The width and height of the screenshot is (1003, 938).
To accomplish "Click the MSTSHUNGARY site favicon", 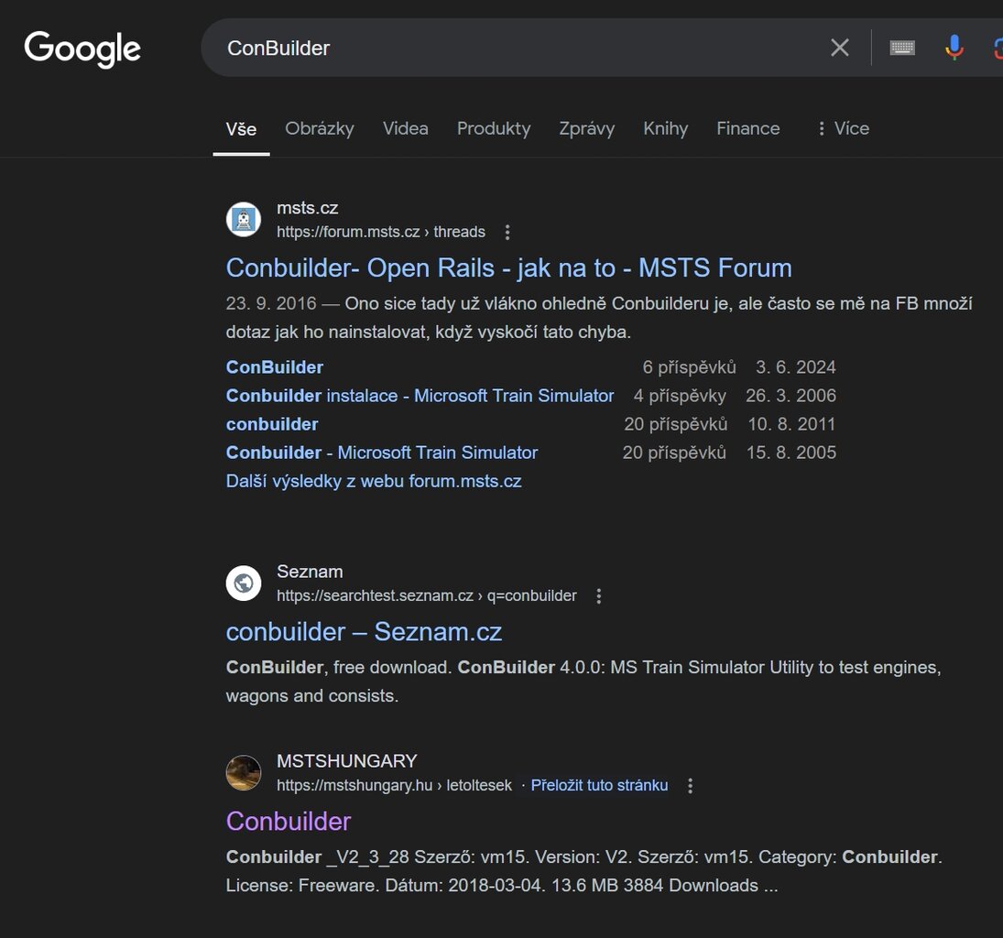I will (x=244, y=773).
